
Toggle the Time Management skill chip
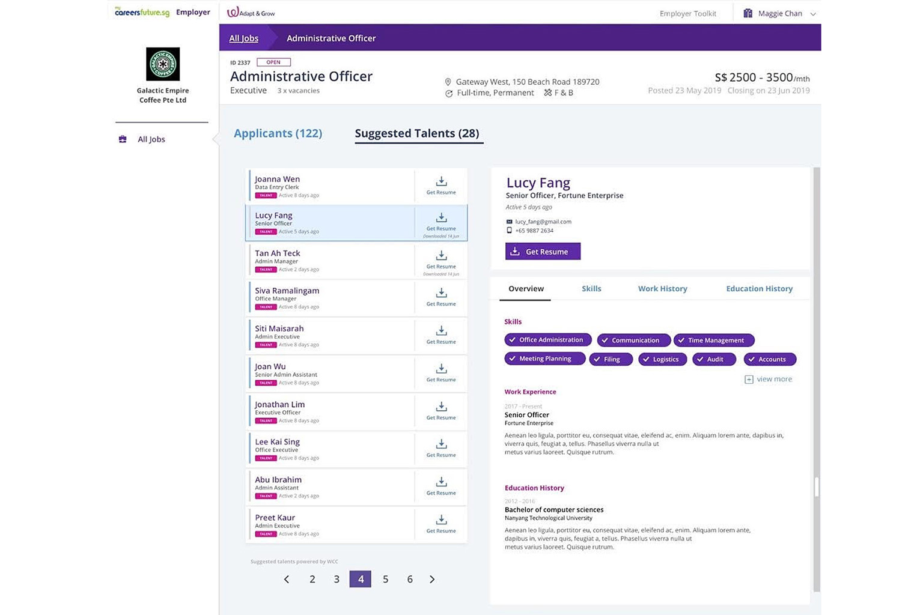713,340
